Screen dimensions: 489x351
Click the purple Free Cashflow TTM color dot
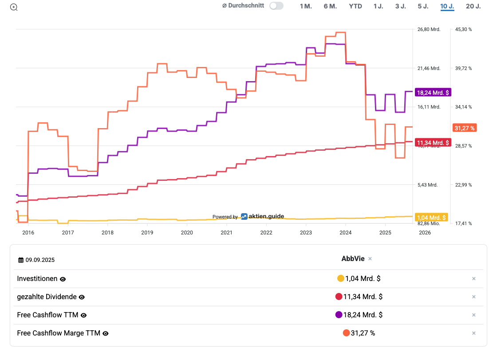tap(339, 315)
